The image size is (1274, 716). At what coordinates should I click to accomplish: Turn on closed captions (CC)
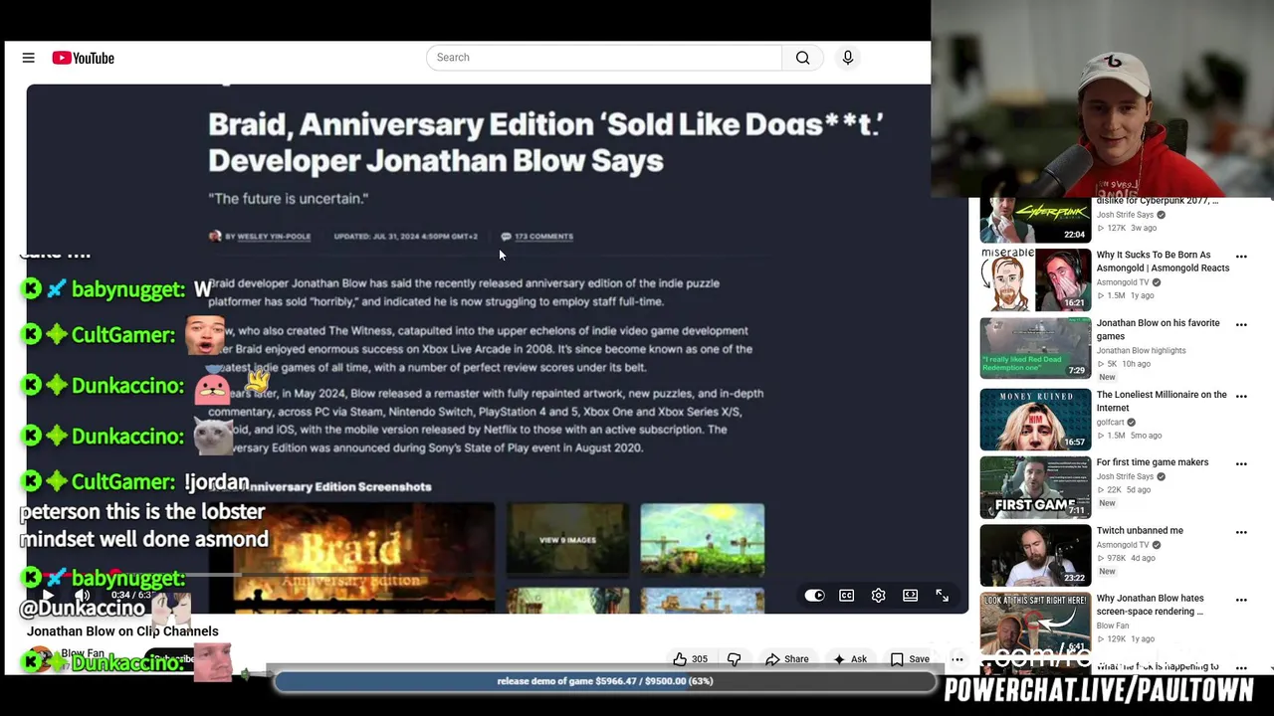tap(846, 596)
